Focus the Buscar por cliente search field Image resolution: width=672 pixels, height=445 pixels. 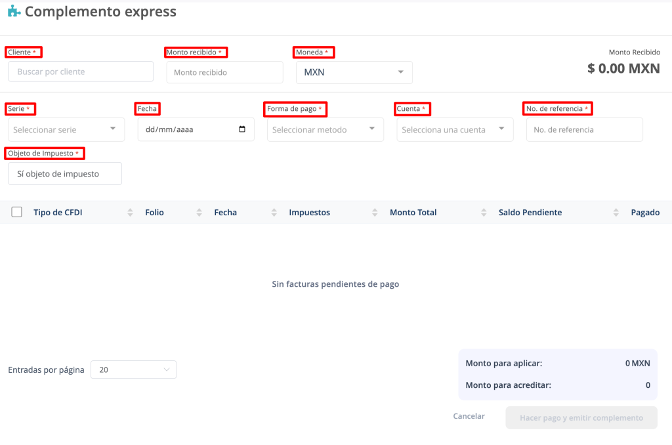pos(81,72)
